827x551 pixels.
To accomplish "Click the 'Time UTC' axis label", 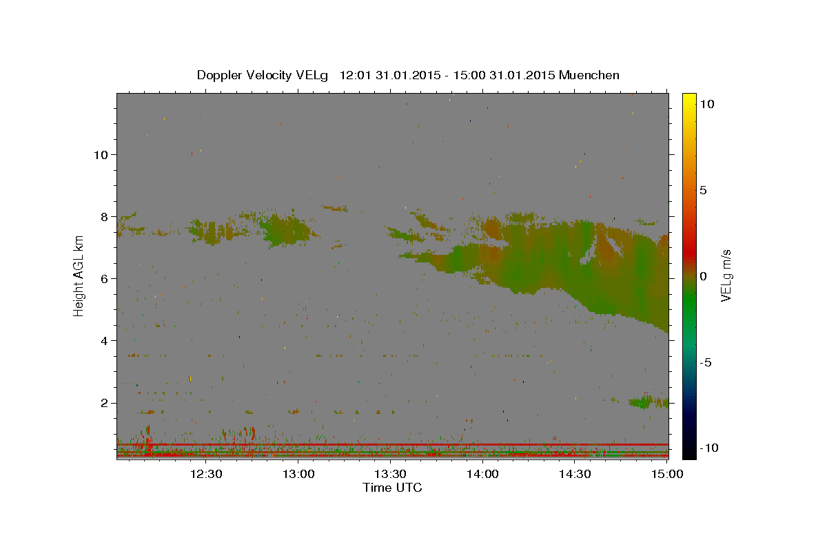I will pos(392,488).
